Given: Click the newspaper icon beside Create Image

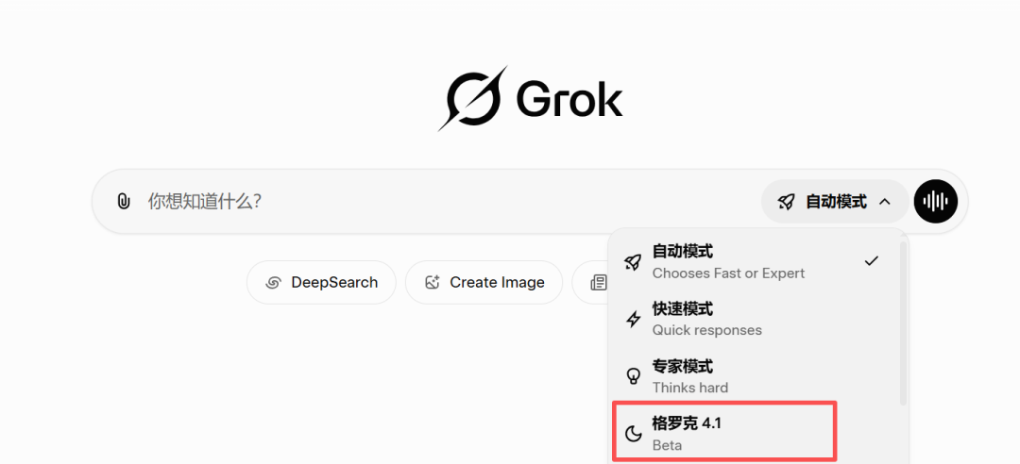Looking at the screenshot, I should (x=598, y=282).
